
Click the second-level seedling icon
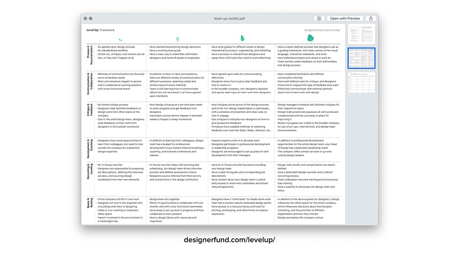click(178, 39)
